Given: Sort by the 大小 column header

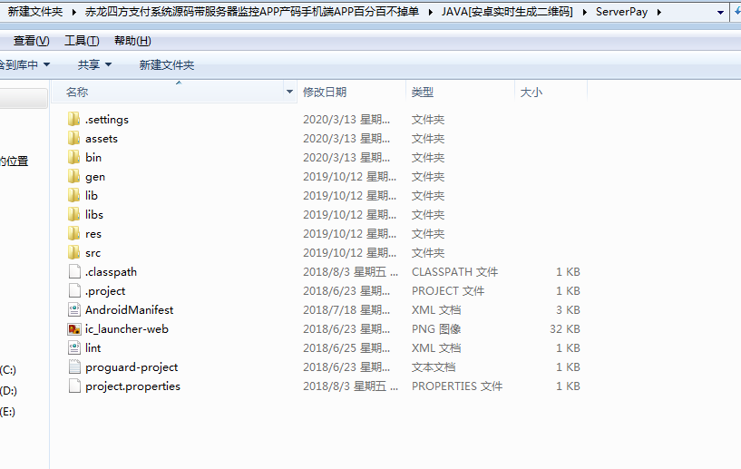Looking at the screenshot, I should [x=531, y=92].
